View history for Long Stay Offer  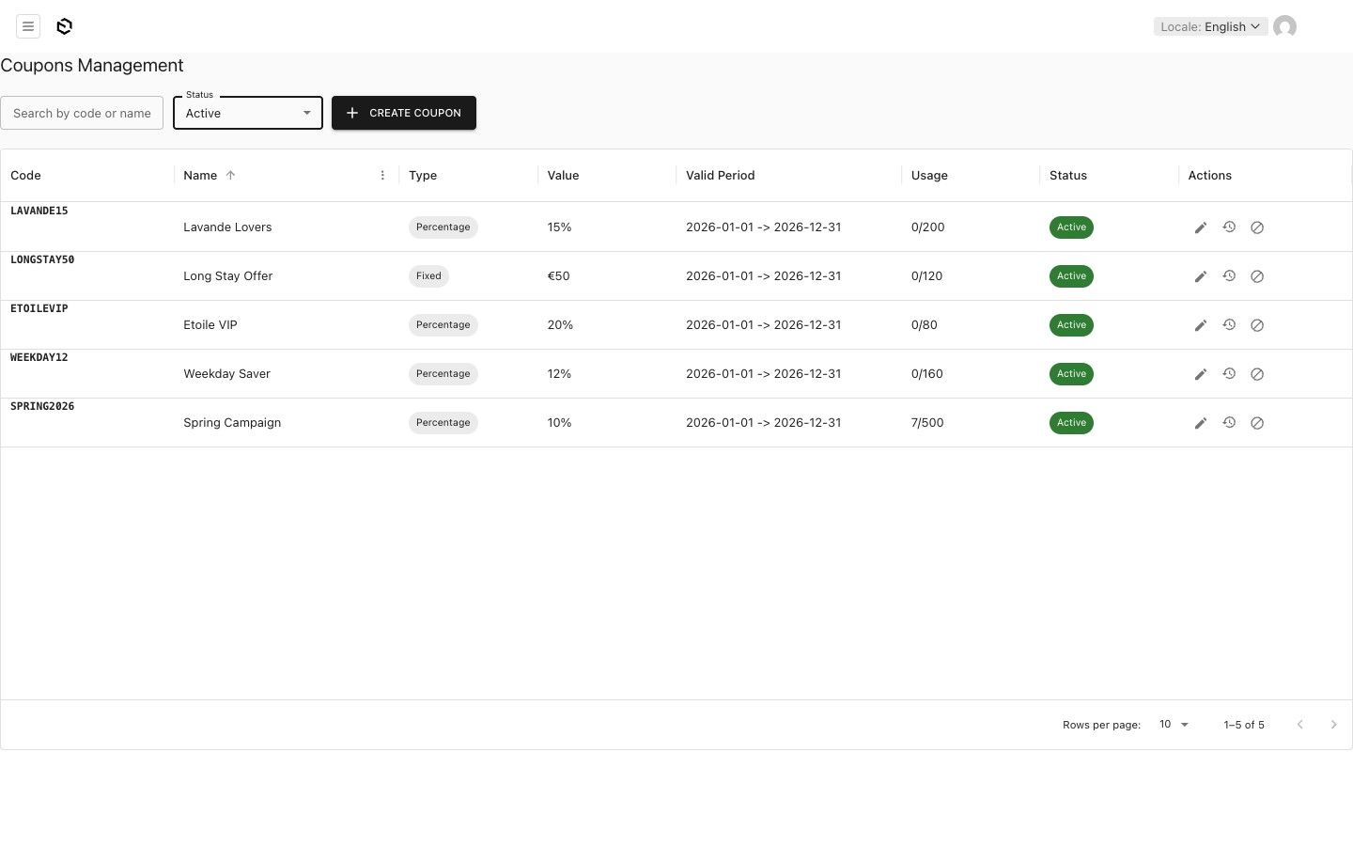[1228, 276]
